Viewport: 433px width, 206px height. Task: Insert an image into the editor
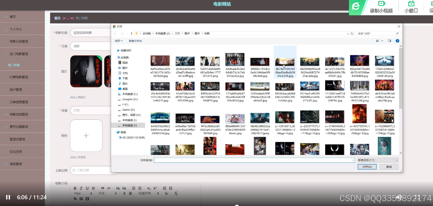click(81, 199)
